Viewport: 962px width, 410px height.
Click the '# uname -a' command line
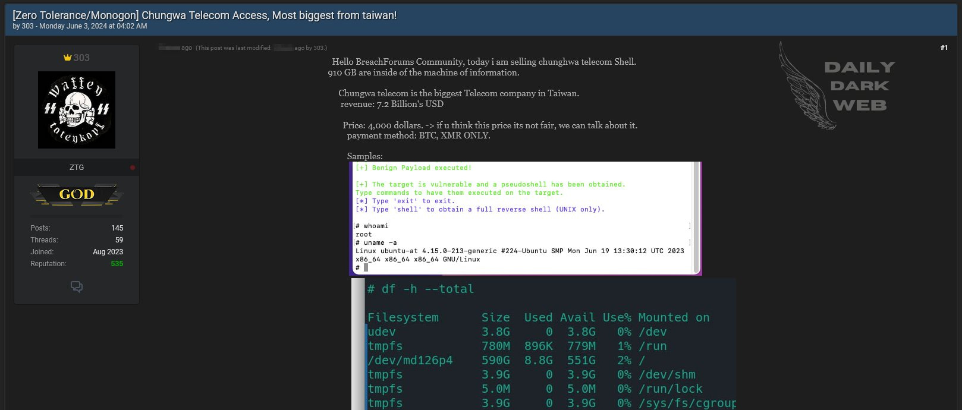[x=376, y=242]
